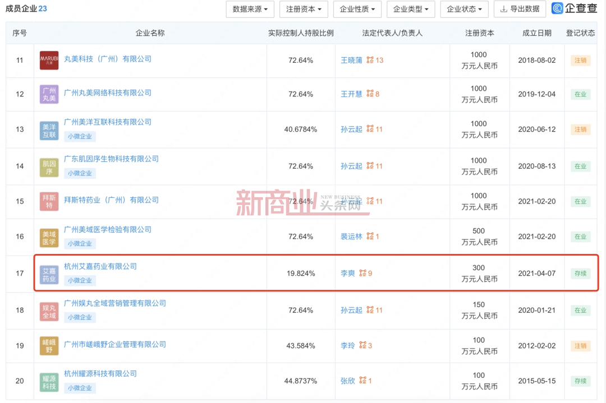The image size is (606, 403).
Task: Click the establishment date 2012-02-02
Action: coord(537,345)
